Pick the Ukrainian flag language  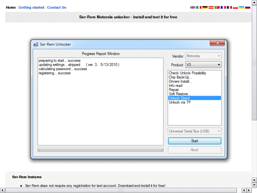pyautogui.click(x=241, y=7)
